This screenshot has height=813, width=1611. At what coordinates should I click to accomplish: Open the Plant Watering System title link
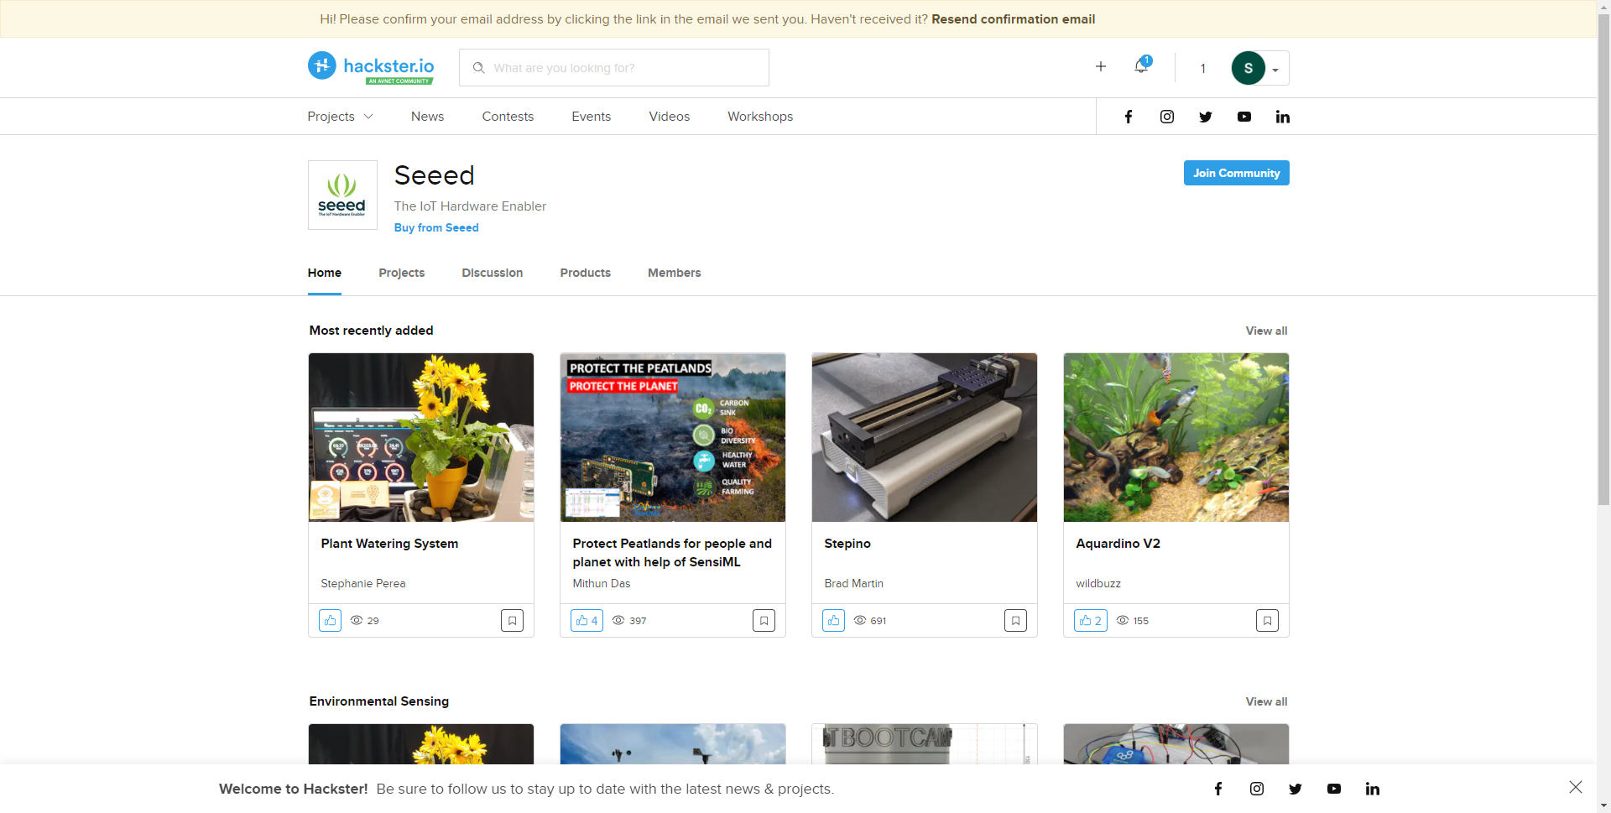coord(389,544)
